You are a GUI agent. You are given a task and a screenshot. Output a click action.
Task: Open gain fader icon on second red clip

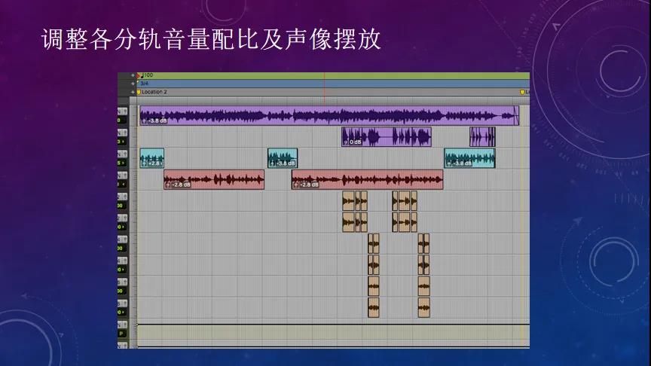pos(296,185)
